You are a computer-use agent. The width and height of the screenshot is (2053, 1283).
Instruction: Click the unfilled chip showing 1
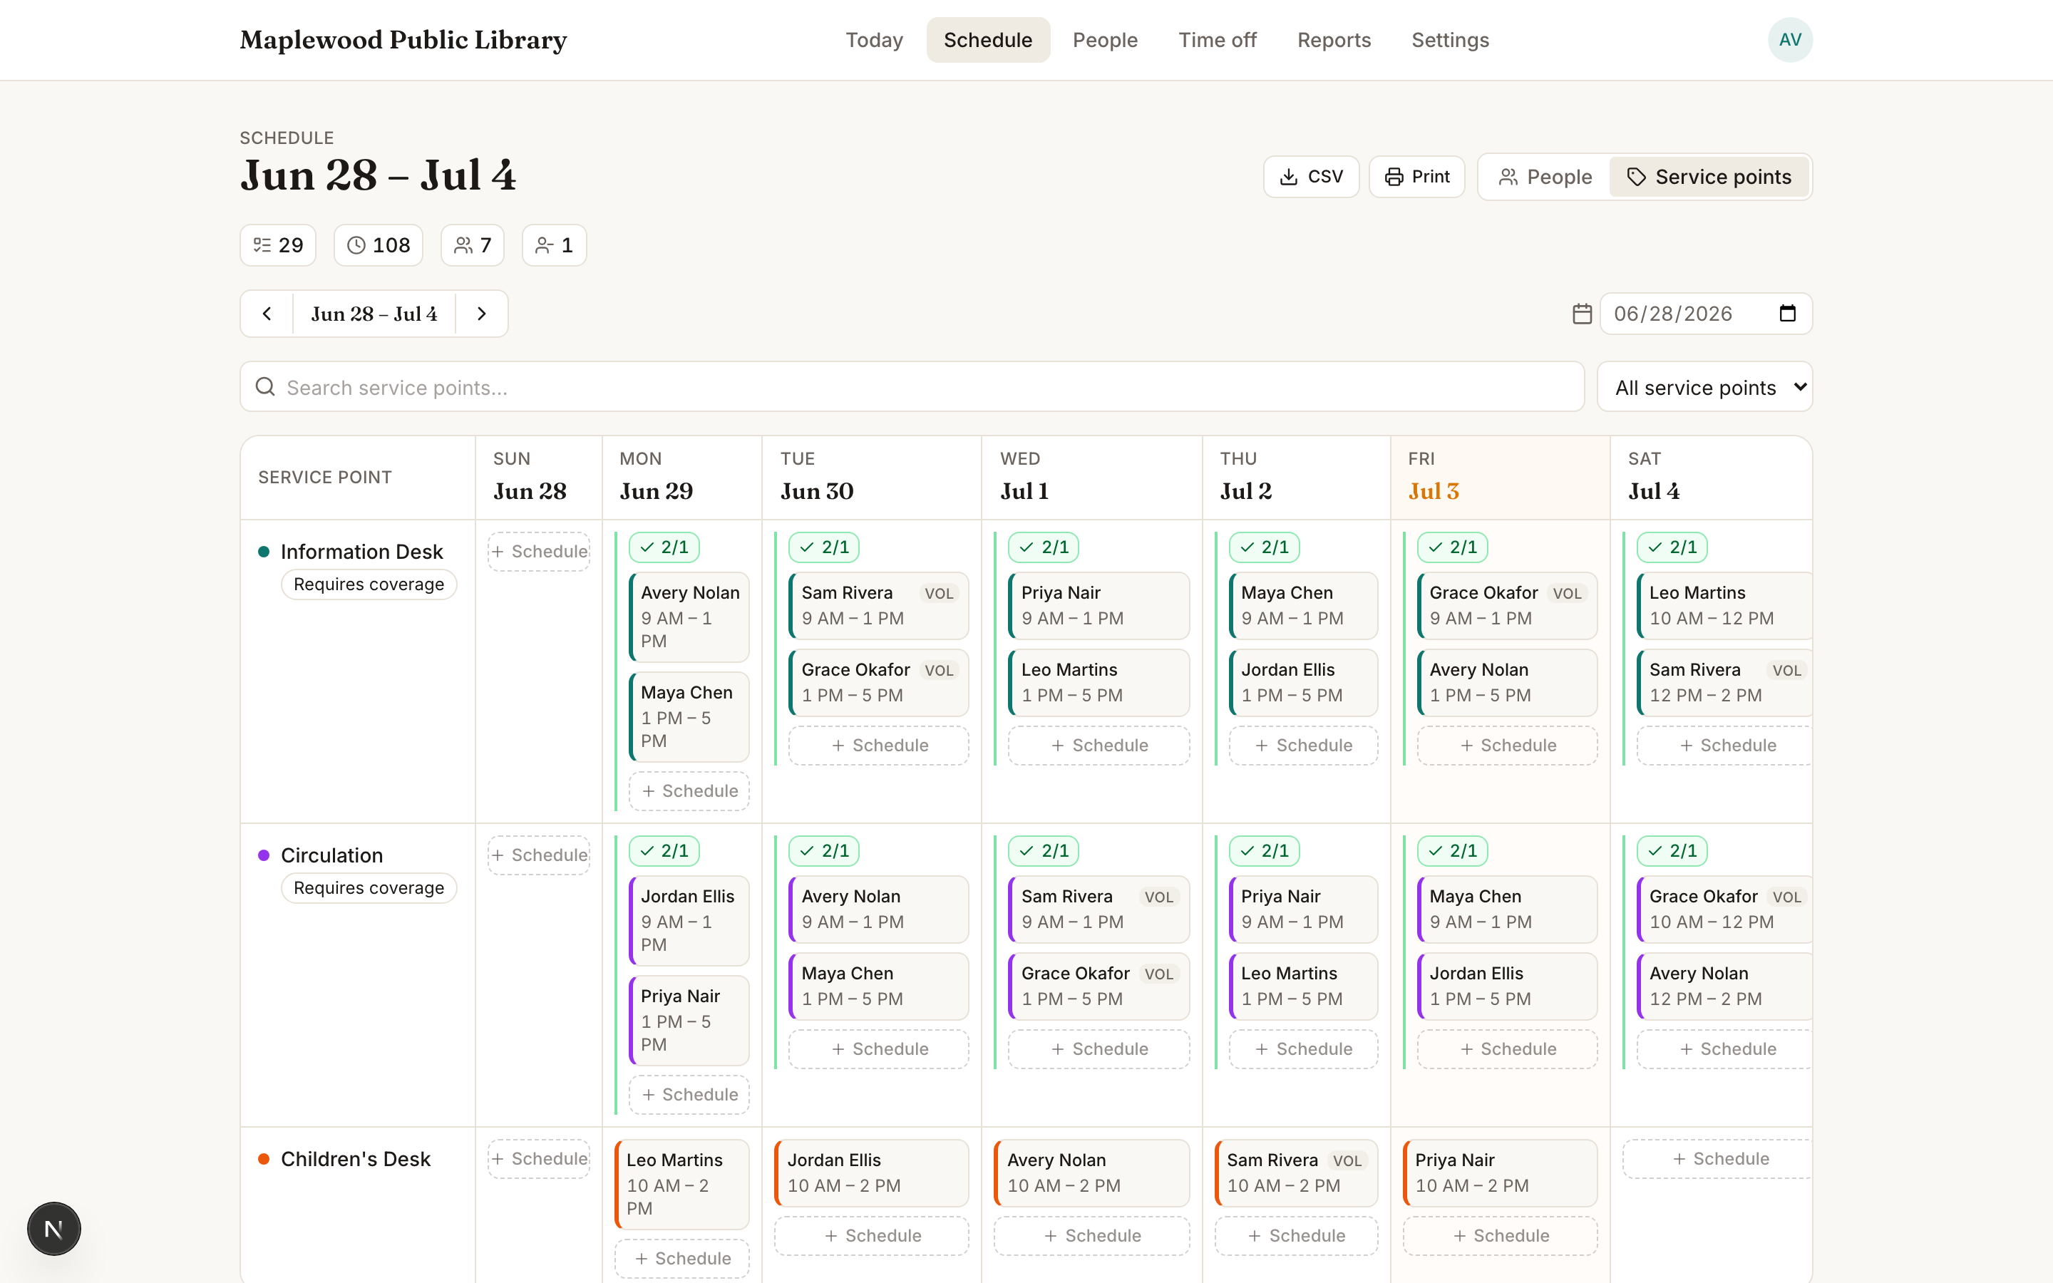click(554, 245)
